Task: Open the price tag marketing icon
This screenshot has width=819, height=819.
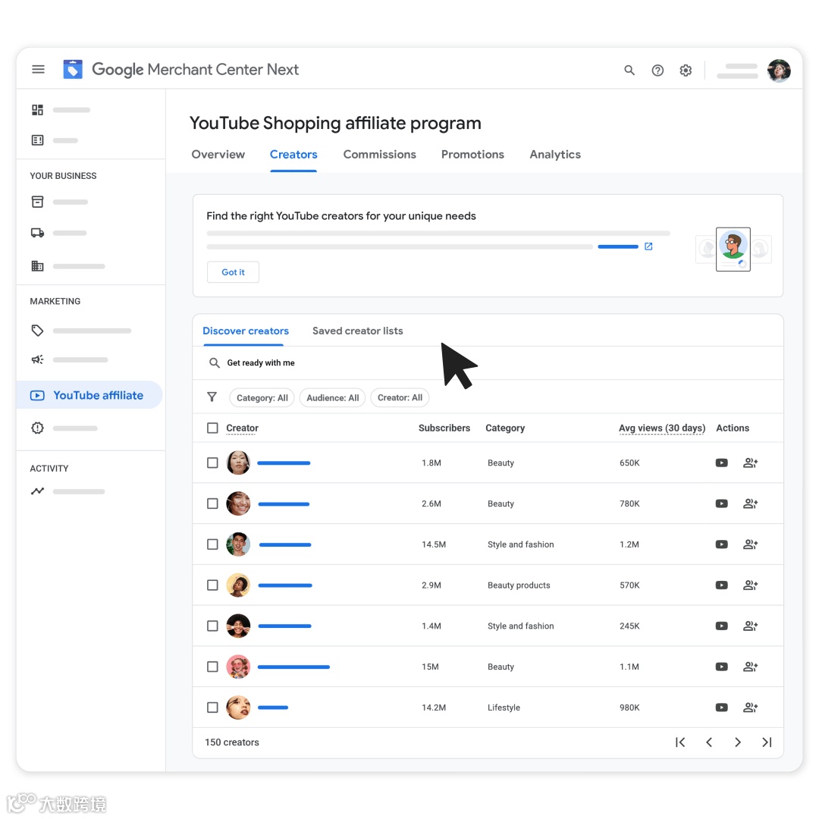Action: 38,331
